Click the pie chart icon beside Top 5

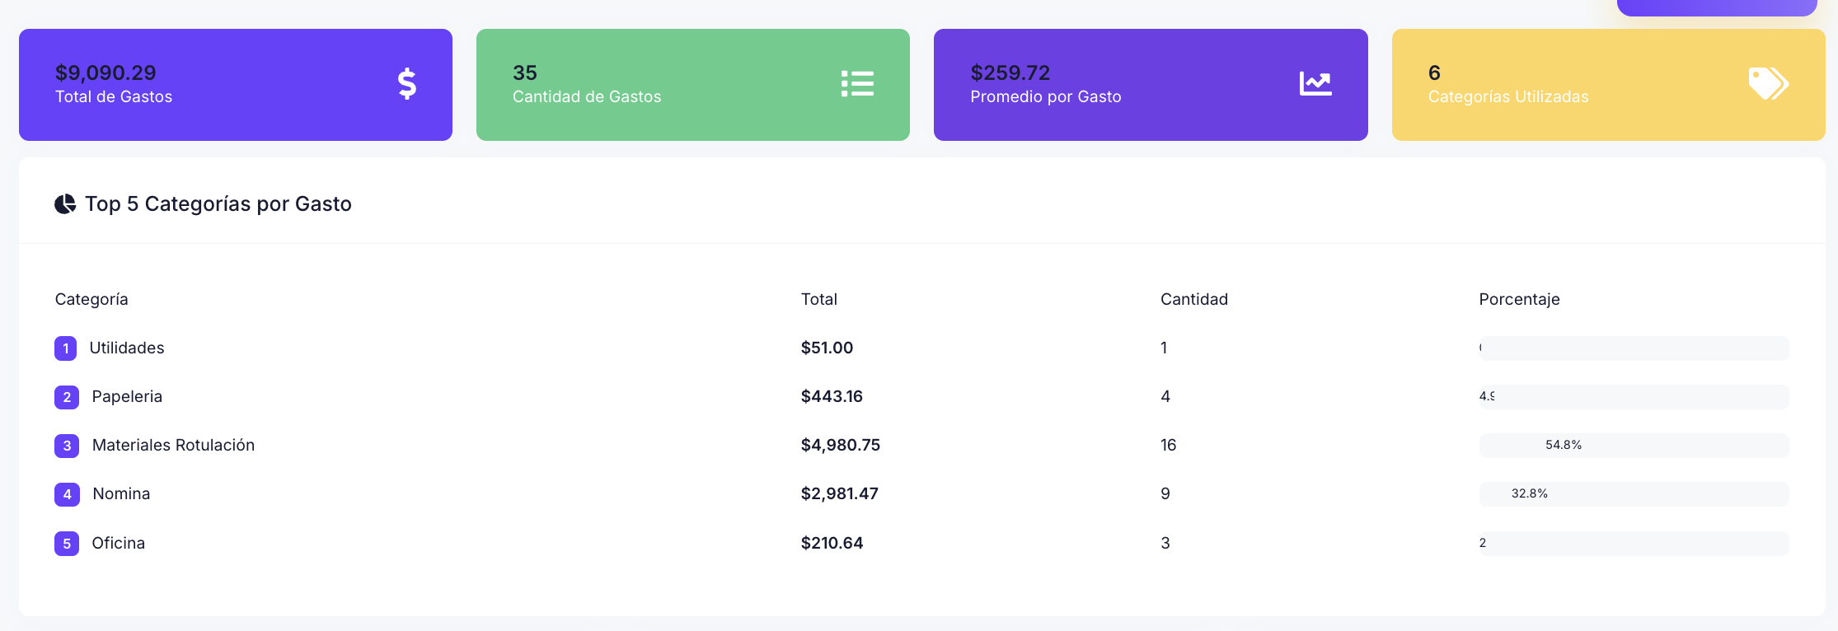pos(65,204)
